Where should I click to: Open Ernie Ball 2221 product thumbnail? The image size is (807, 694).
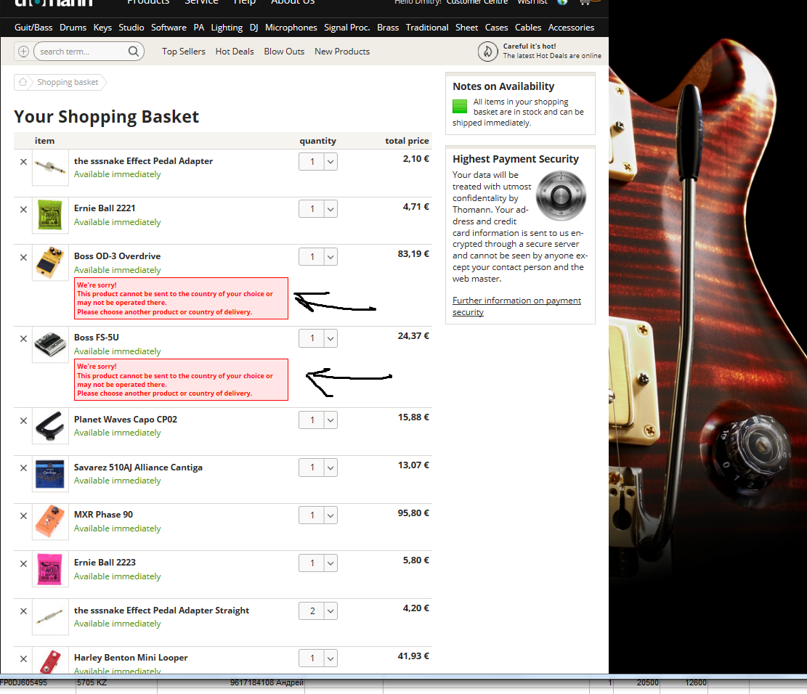(x=50, y=215)
